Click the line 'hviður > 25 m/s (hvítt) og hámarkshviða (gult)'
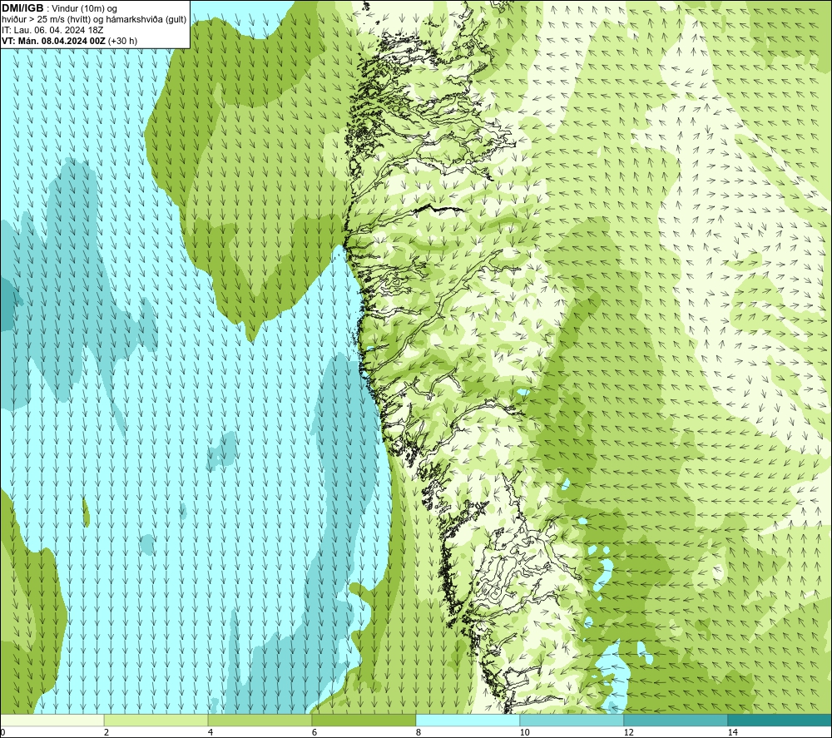The width and height of the screenshot is (832, 738). click(x=94, y=20)
